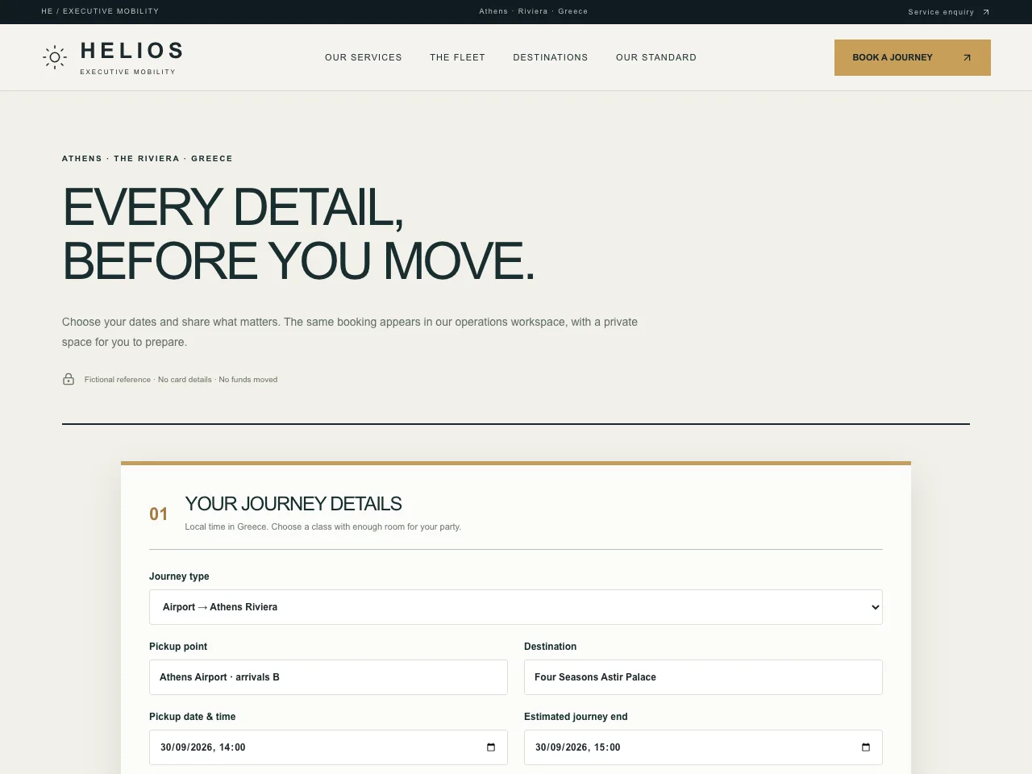This screenshot has height=774, width=1032.
Task: Open calendar picker for Estimated journey end
Action: click(866, 747)
